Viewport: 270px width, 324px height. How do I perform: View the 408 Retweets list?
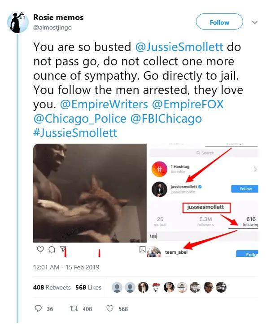52,287
